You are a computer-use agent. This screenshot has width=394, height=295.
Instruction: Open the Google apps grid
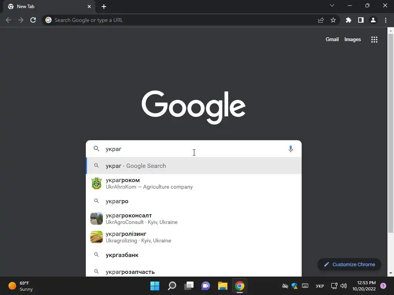[374, 40]
